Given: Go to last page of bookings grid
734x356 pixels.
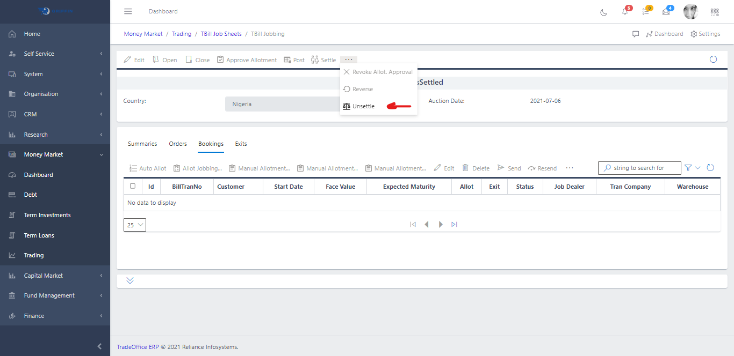Looking at the screenshot, I should (454, 225).
